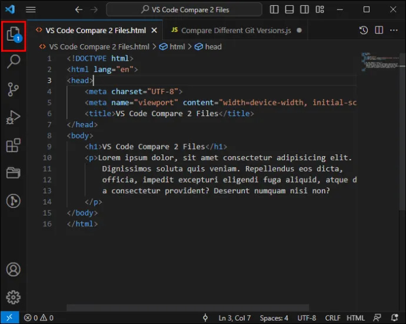Open the Manage gear menu
This screenshot has width=406, height=324.
(x=14, y=297)
